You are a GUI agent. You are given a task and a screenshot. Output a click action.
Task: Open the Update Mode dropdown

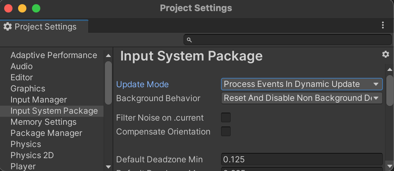coord(302,84)
